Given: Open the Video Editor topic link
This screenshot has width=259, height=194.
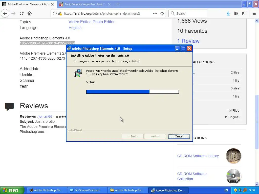Looking at the screenshot, I should (x=80, y=22).
